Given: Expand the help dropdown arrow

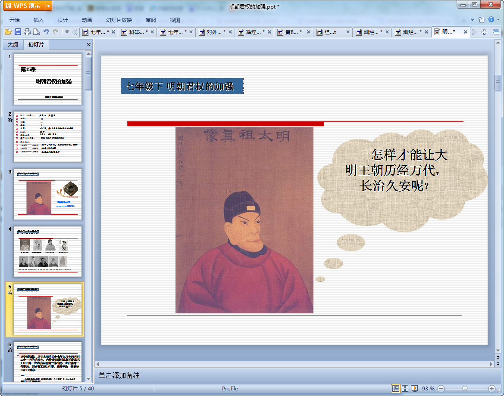Looking at the screenshot, I should click(498, 19).
